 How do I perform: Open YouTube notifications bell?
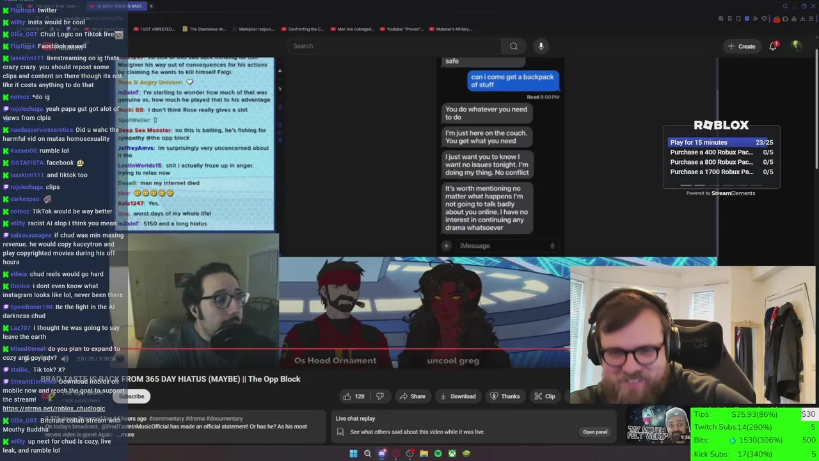(x=773, y=46)
